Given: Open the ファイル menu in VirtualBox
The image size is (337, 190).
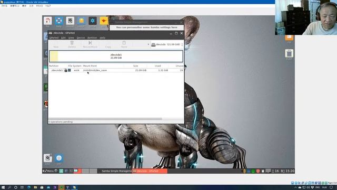Looking at the screenshot, I should click(4, 6).
